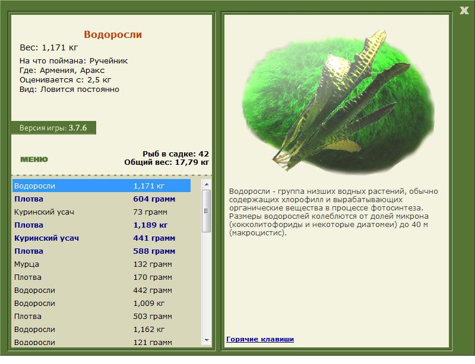Image resolution: width=475 pixels, height=364 pixels.
Task: Open the Горячие клавиши link
Action: point(260,339)
